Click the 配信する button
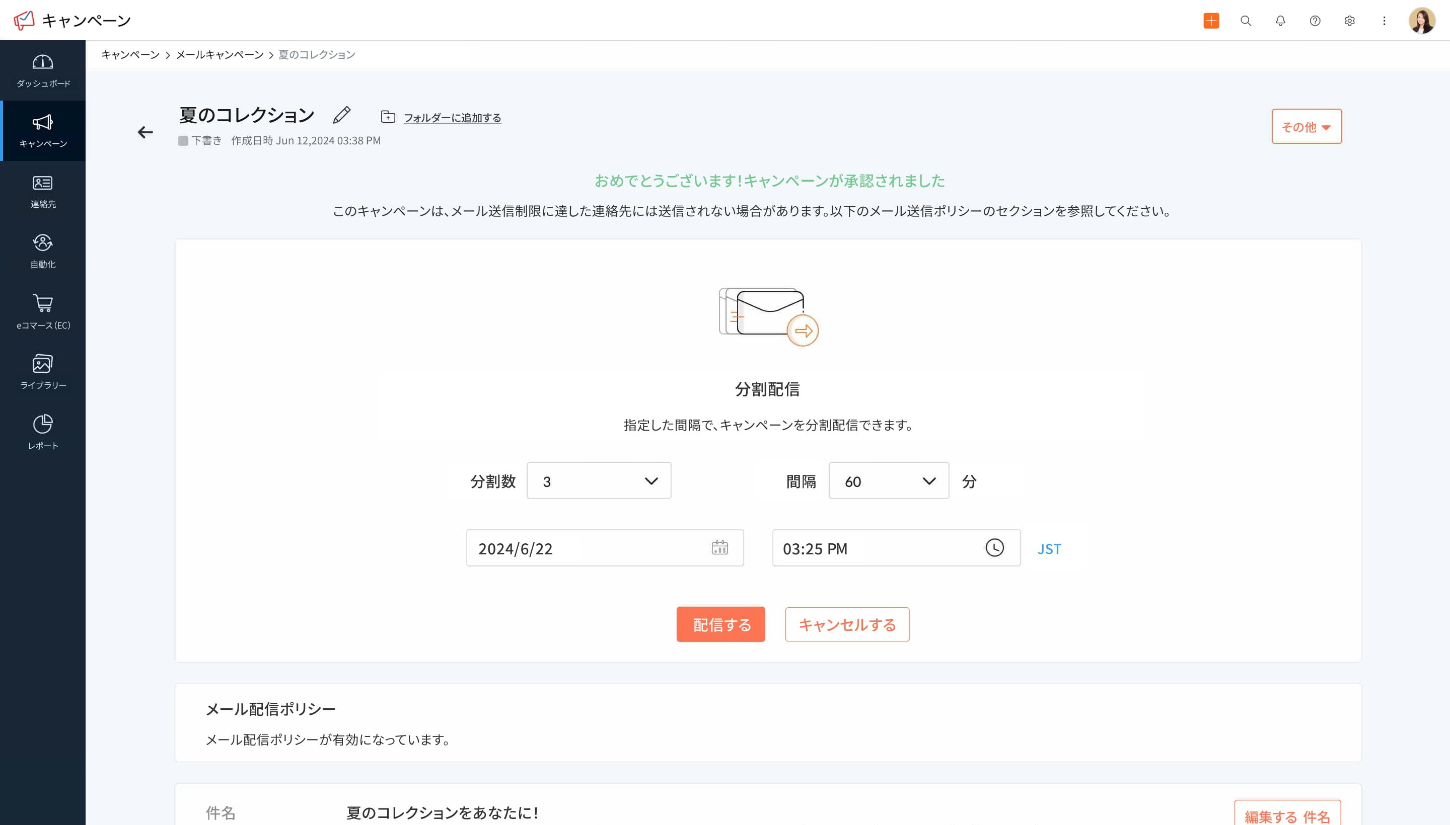Screen dimensions: 1450x825 (x=720, y=624)
